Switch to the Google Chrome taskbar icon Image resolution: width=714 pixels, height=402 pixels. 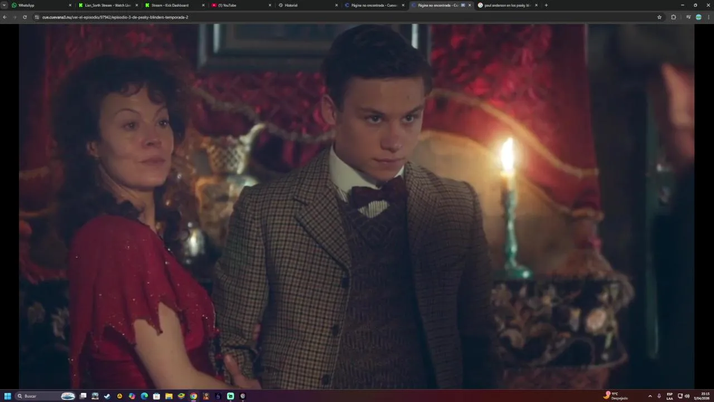[194, 396]
